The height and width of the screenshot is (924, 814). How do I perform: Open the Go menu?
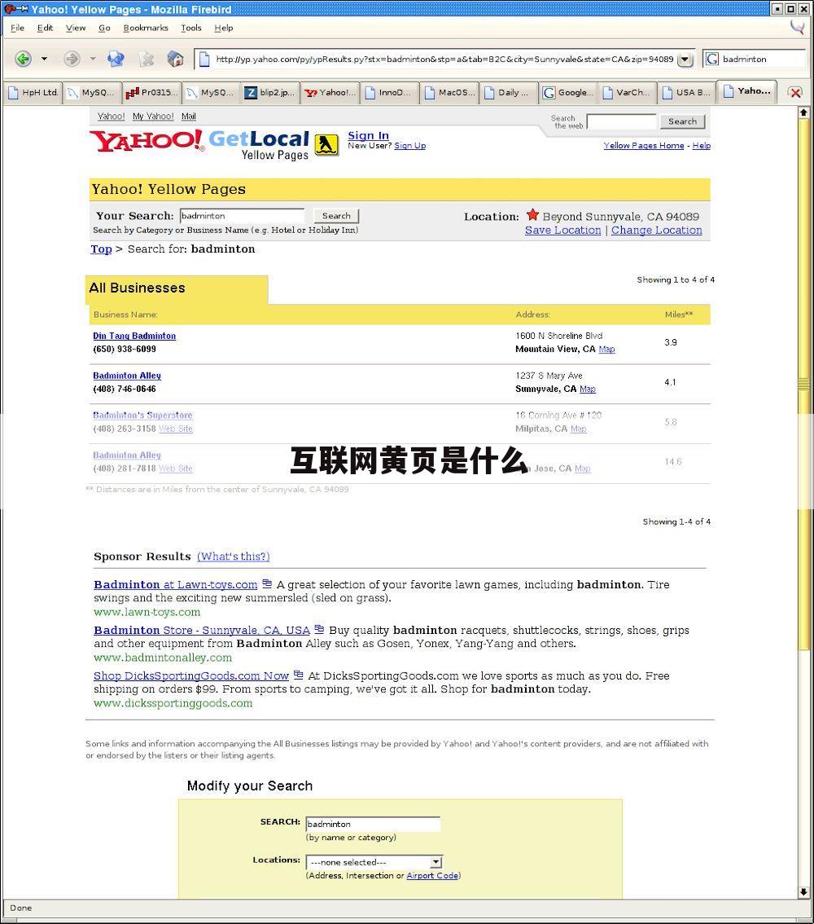tap(104, 28)
